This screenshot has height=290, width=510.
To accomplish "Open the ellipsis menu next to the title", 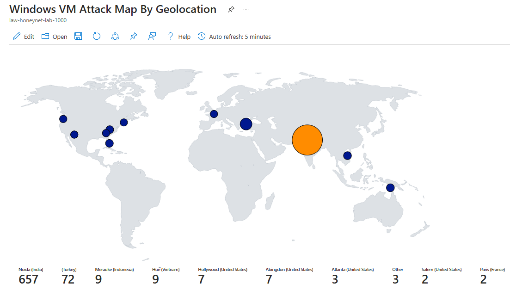I will pos(246,9).
